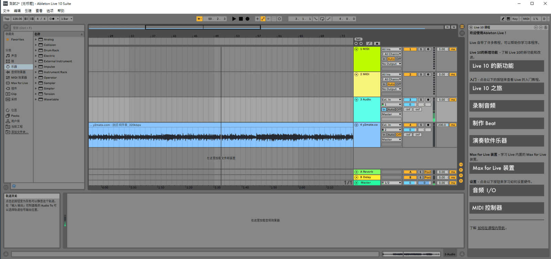Solo the B Delay return track

pyautogui.click(x=420, y=178)
